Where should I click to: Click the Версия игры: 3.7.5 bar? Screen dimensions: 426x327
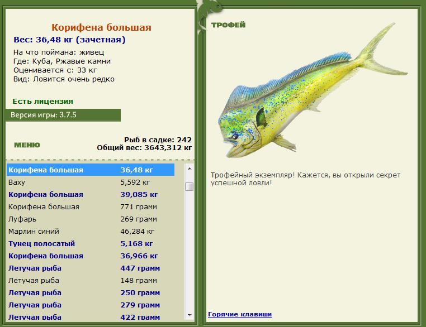pos(63,115)
